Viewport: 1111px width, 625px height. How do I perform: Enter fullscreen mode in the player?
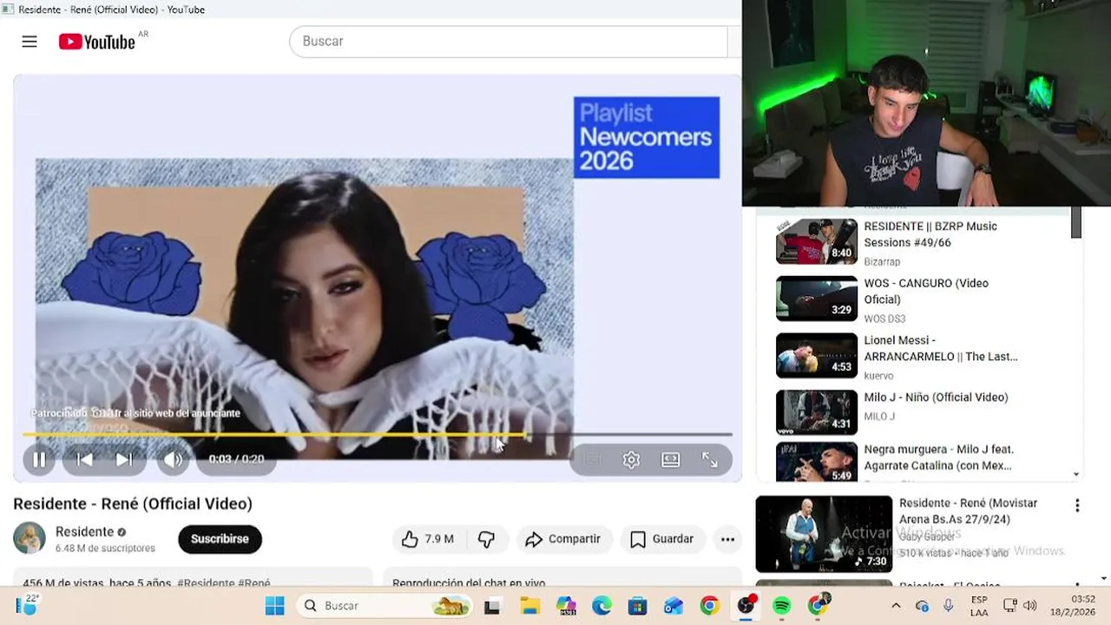(710, 460)
